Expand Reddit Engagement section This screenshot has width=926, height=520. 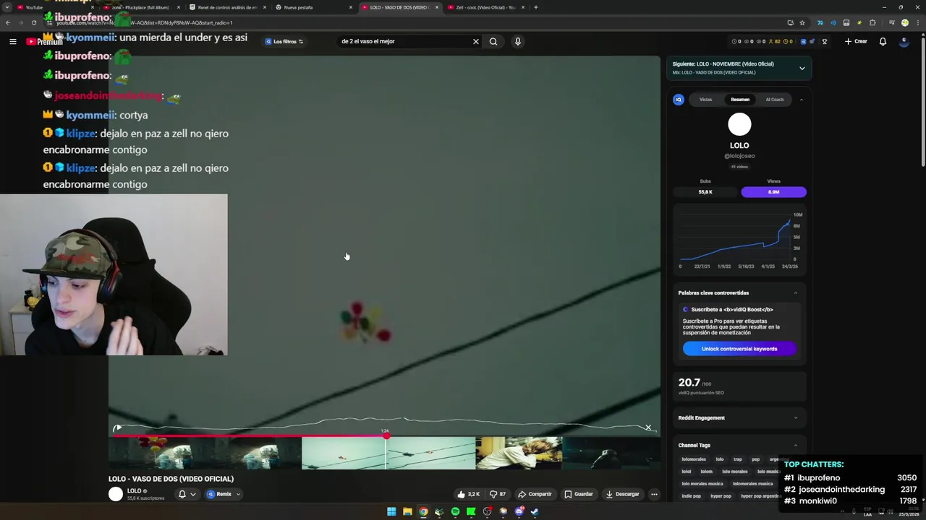tap(796, 417)
